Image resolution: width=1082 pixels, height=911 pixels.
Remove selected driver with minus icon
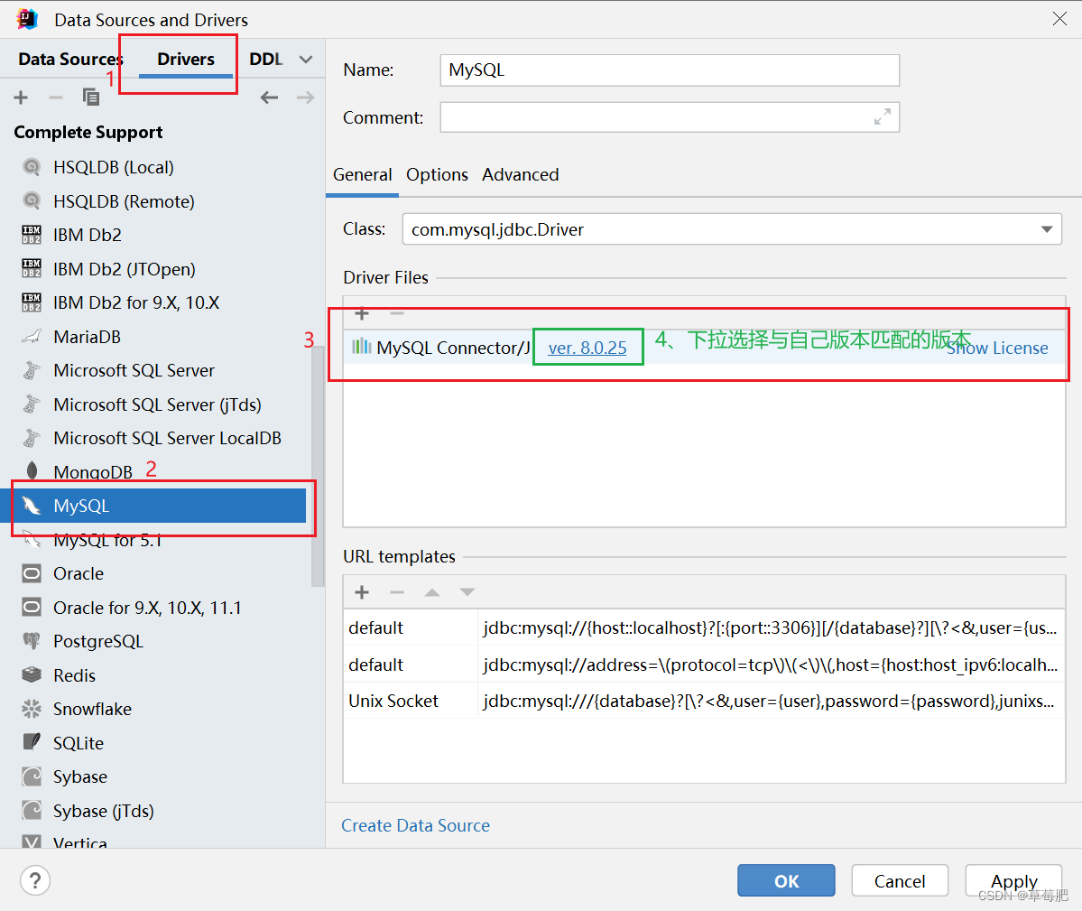pyautogui.click(x=56, y=98)
